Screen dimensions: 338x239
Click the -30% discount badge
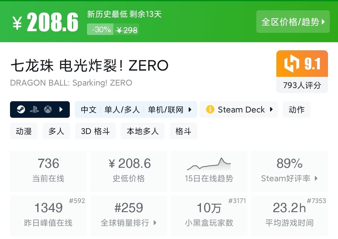click(x=100, y=30)
